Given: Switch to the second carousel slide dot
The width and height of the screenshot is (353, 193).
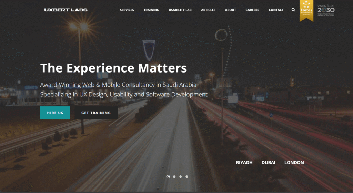Looking at the screenshot, I should click(x=174, y=177).
